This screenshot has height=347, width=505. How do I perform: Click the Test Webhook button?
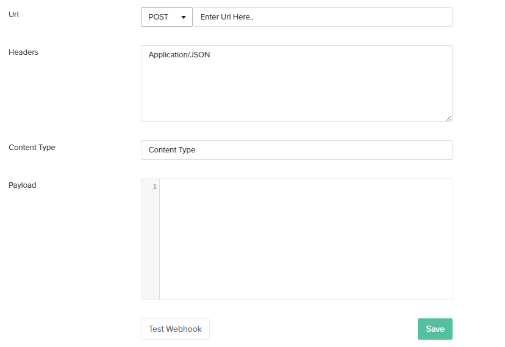pos(175,329)
